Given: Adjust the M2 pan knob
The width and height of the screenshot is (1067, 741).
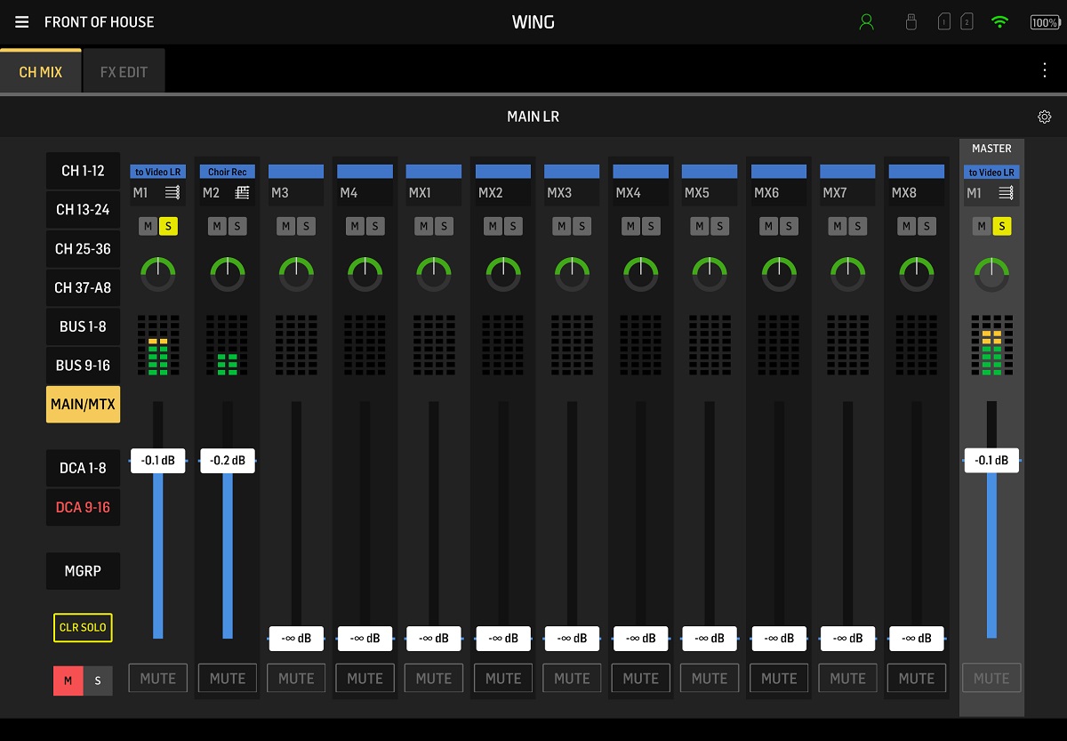Looking at the screenshot, I should point(228,274).
